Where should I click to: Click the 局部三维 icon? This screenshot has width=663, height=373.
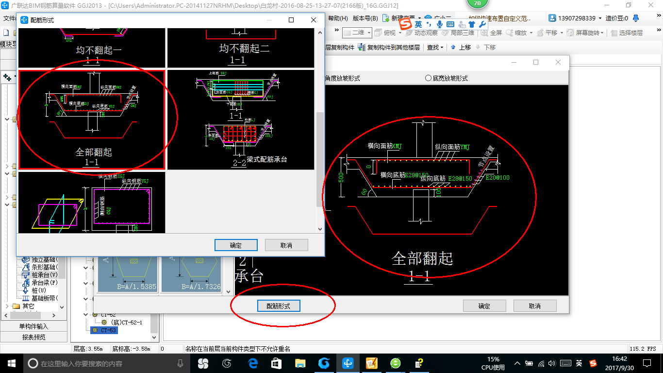click(446, 33)
